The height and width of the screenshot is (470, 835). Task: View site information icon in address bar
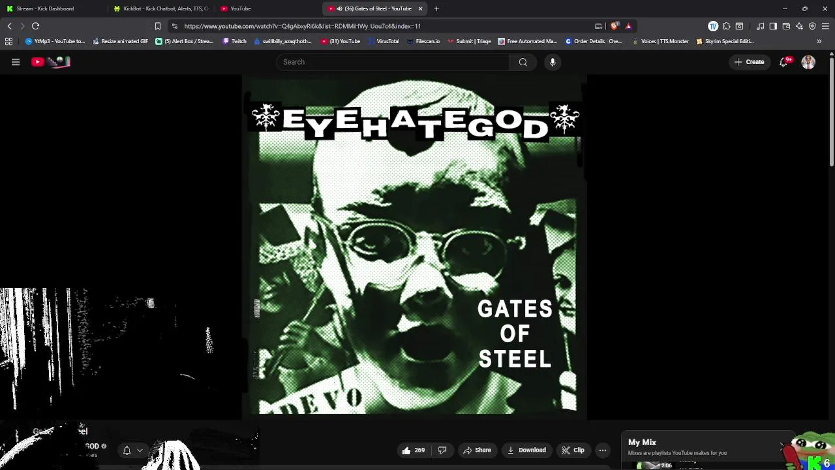174,26
